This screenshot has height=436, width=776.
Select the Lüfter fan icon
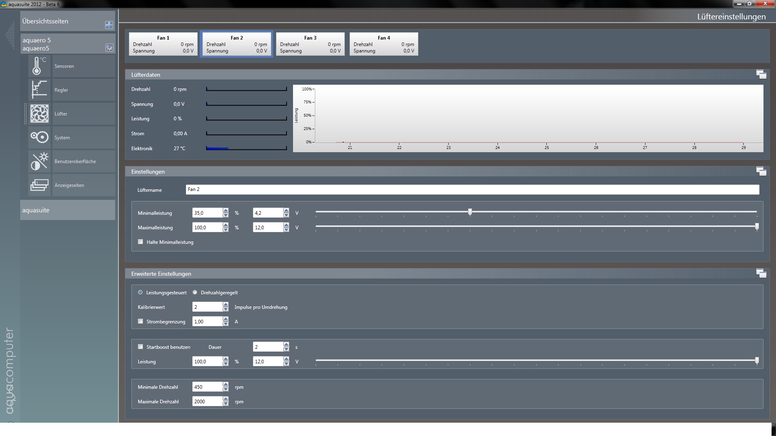point(39,113)
